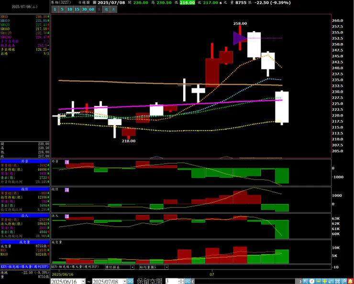Click the SMA10 legend entry
The image size is (354, 284).
coord(24,21)
